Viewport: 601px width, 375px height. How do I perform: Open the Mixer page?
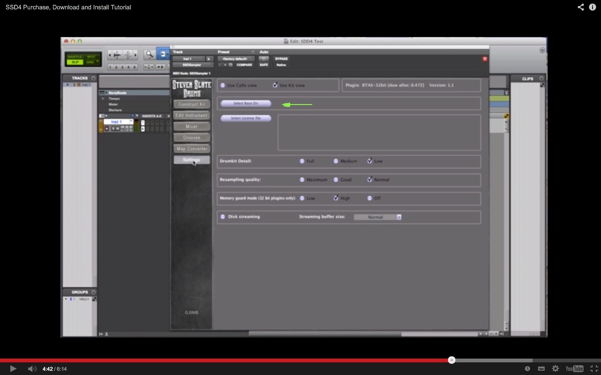[x=192, y=127]
